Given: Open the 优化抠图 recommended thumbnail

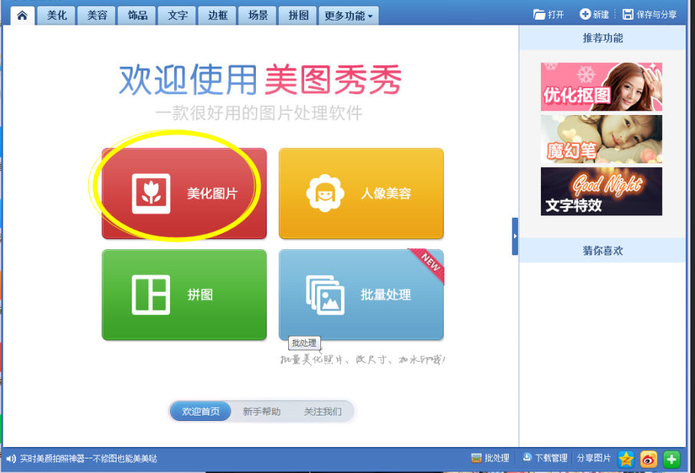Looking at the screenshot, I should pos(601,87).
